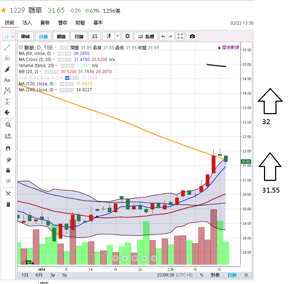Select the Aa text annotation tool
The image size is (289, 284).
pyautogui.click(x=7, y=80)
